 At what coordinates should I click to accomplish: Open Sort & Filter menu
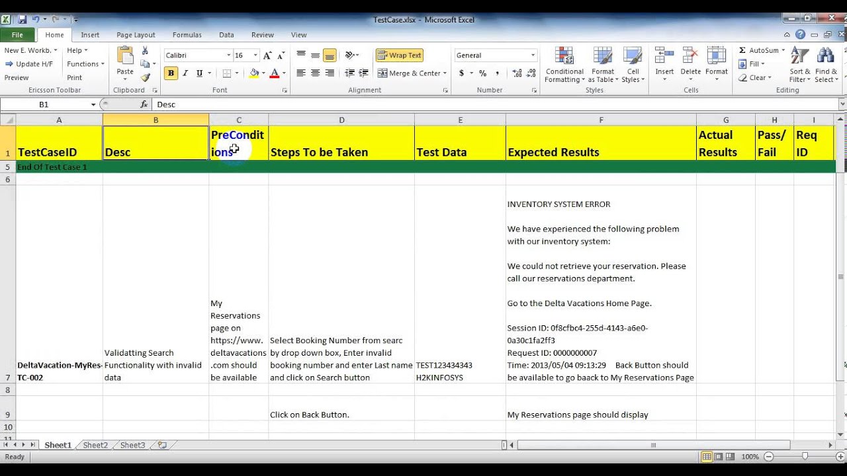coord(800,65)
